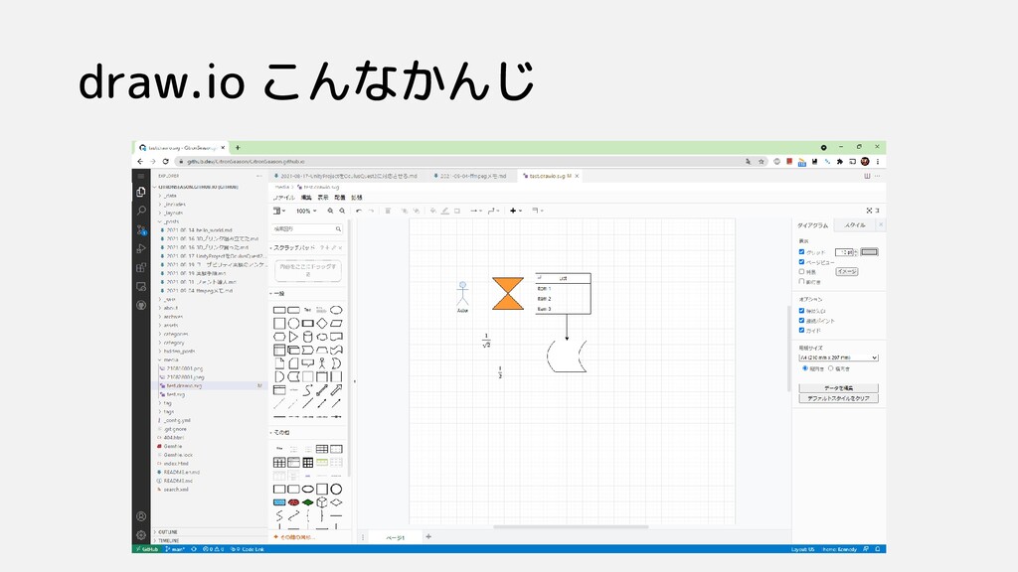Select the diamond shape in general palette
The width and height of the screenshot is (1018, 572).
pos(322,323)
